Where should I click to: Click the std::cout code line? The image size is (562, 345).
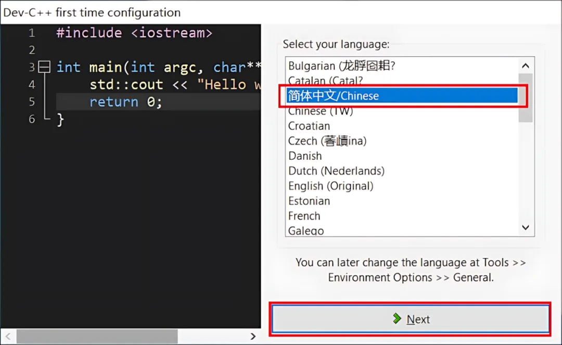[x=175, y=85]
